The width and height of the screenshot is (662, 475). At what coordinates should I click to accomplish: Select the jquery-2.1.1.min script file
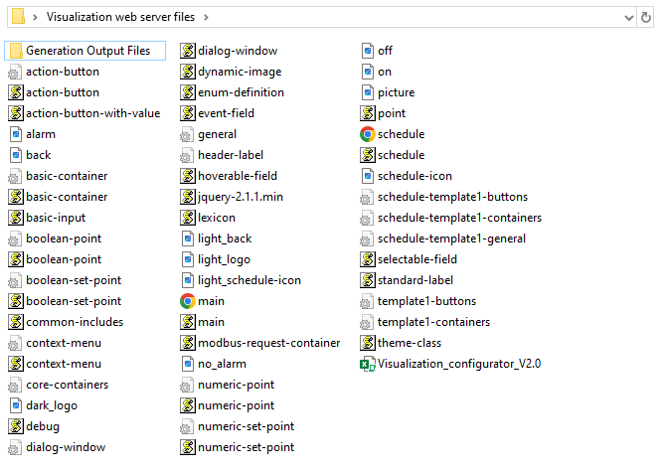coord(240,197)
